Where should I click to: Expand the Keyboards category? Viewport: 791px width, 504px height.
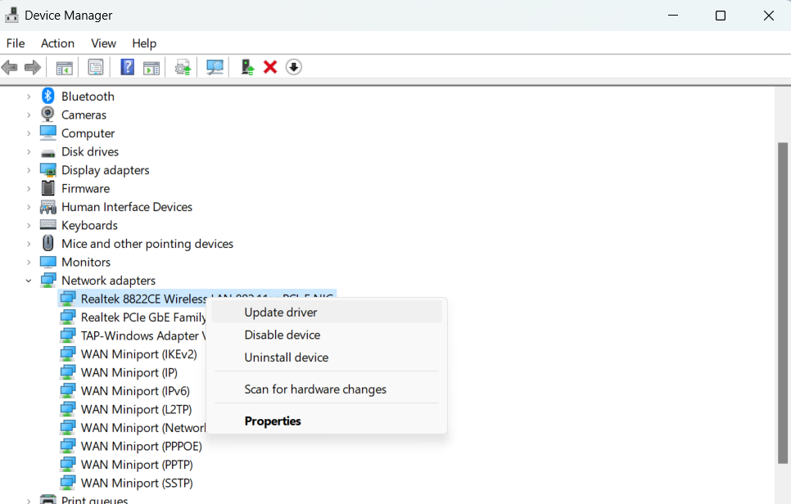[29, 225]
